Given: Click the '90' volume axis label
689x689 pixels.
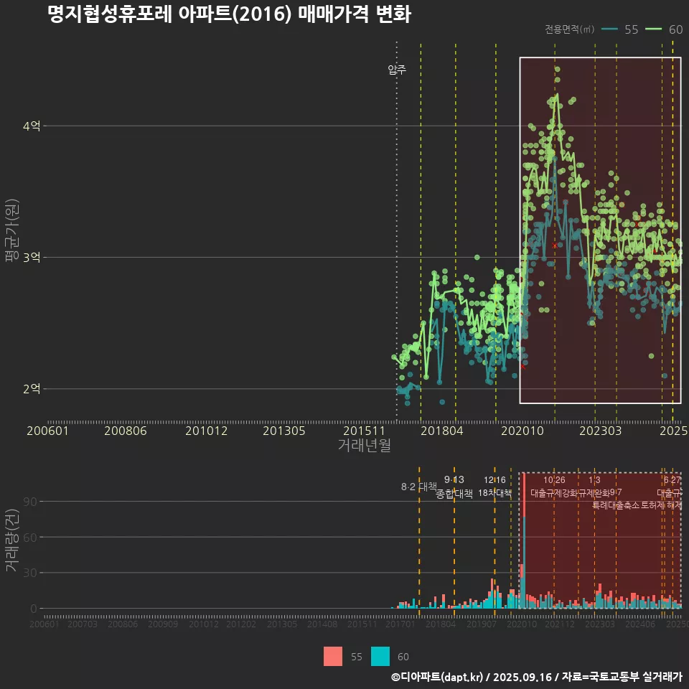Looking at the screenshot, I should (x=30, y=502).
